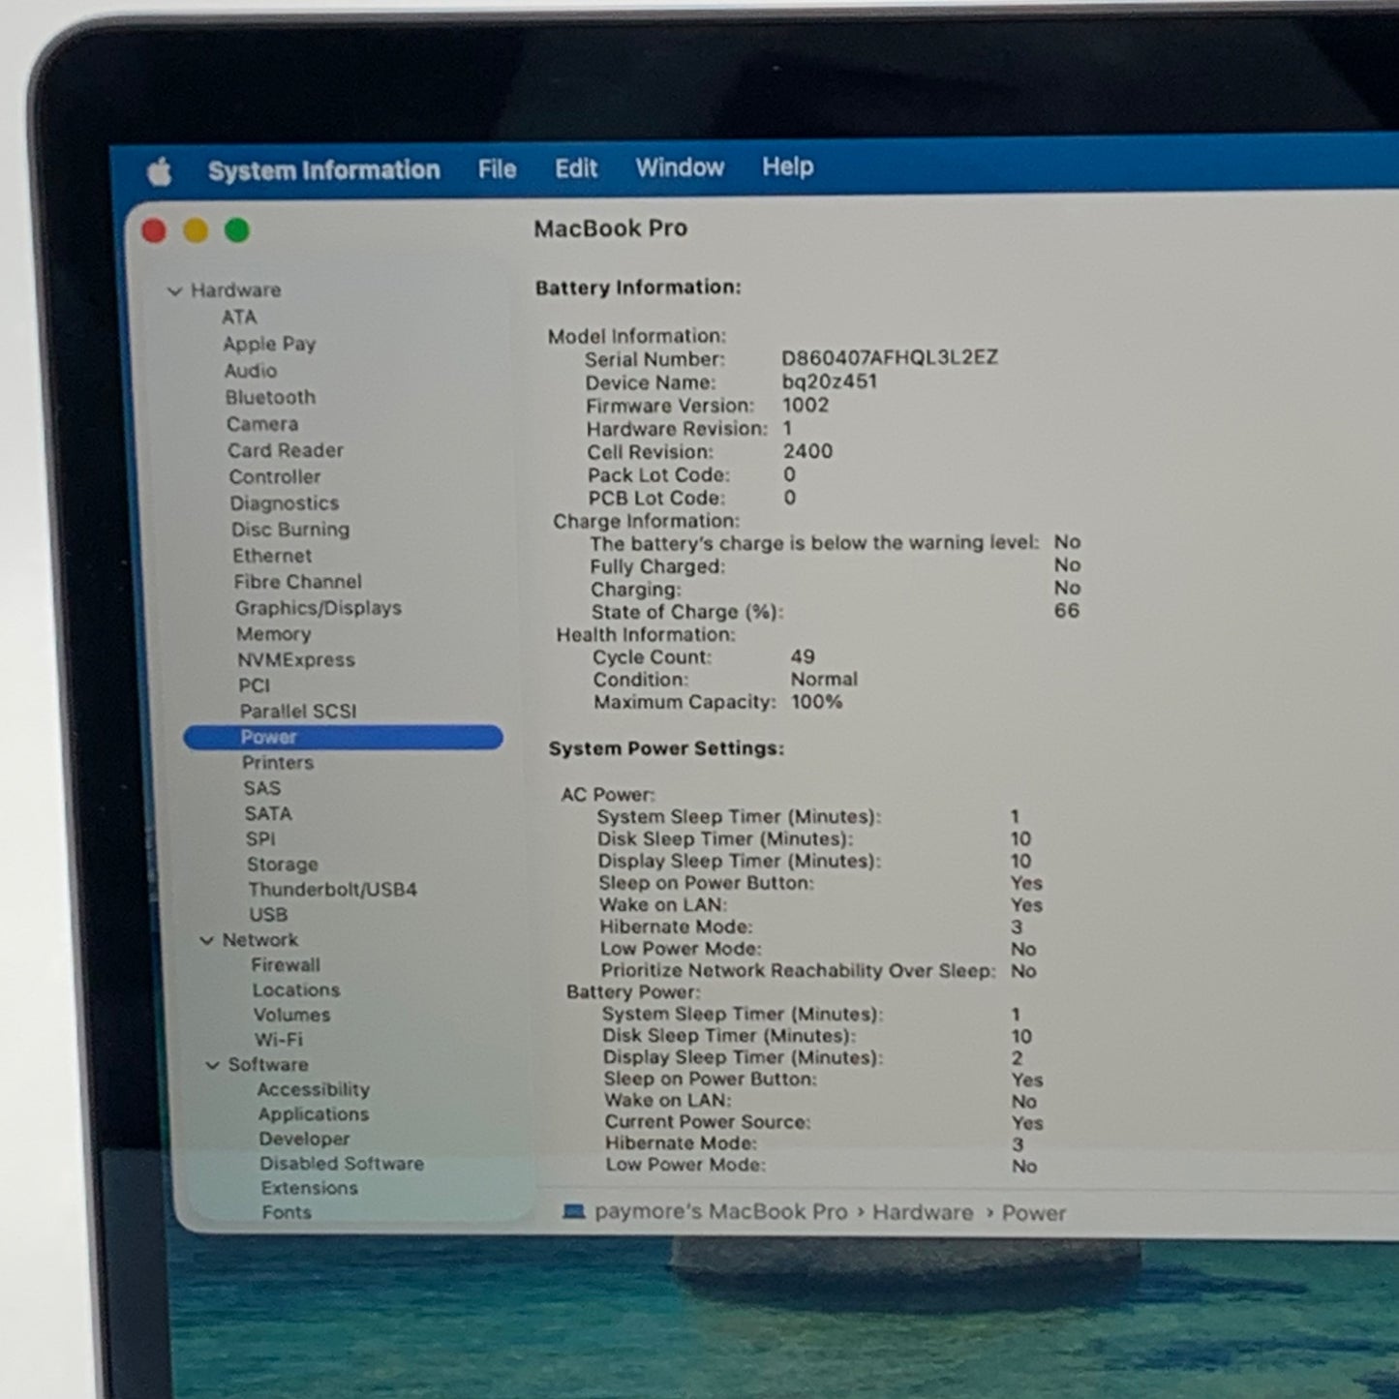Open the File menu
Image resolution: width=1399 pixels, height=1399 pixels.
[497, 169]
